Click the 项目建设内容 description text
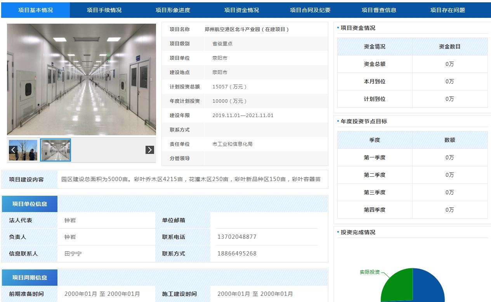 (191, 179)
